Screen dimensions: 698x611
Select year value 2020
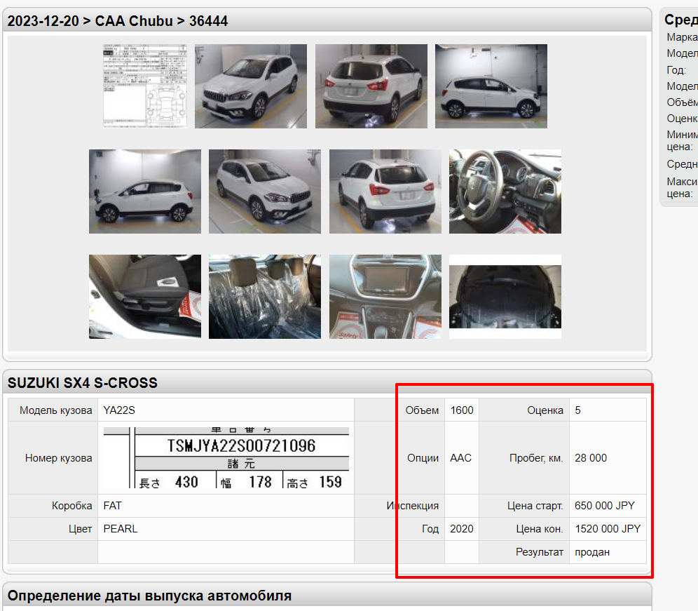pyautogui.click(x=462, y=529)
